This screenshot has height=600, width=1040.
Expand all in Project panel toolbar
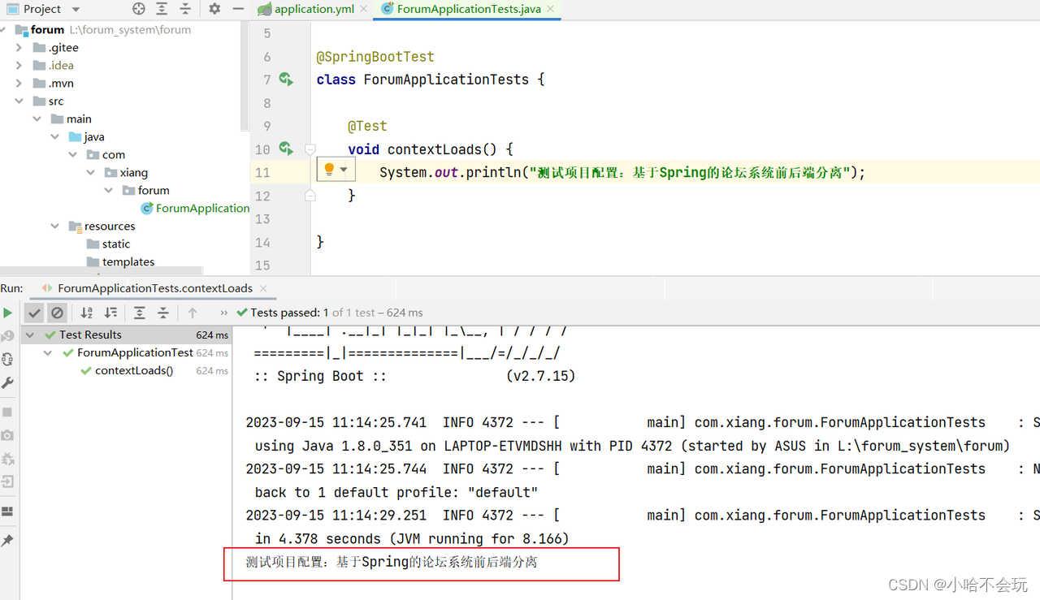(162, 9)
